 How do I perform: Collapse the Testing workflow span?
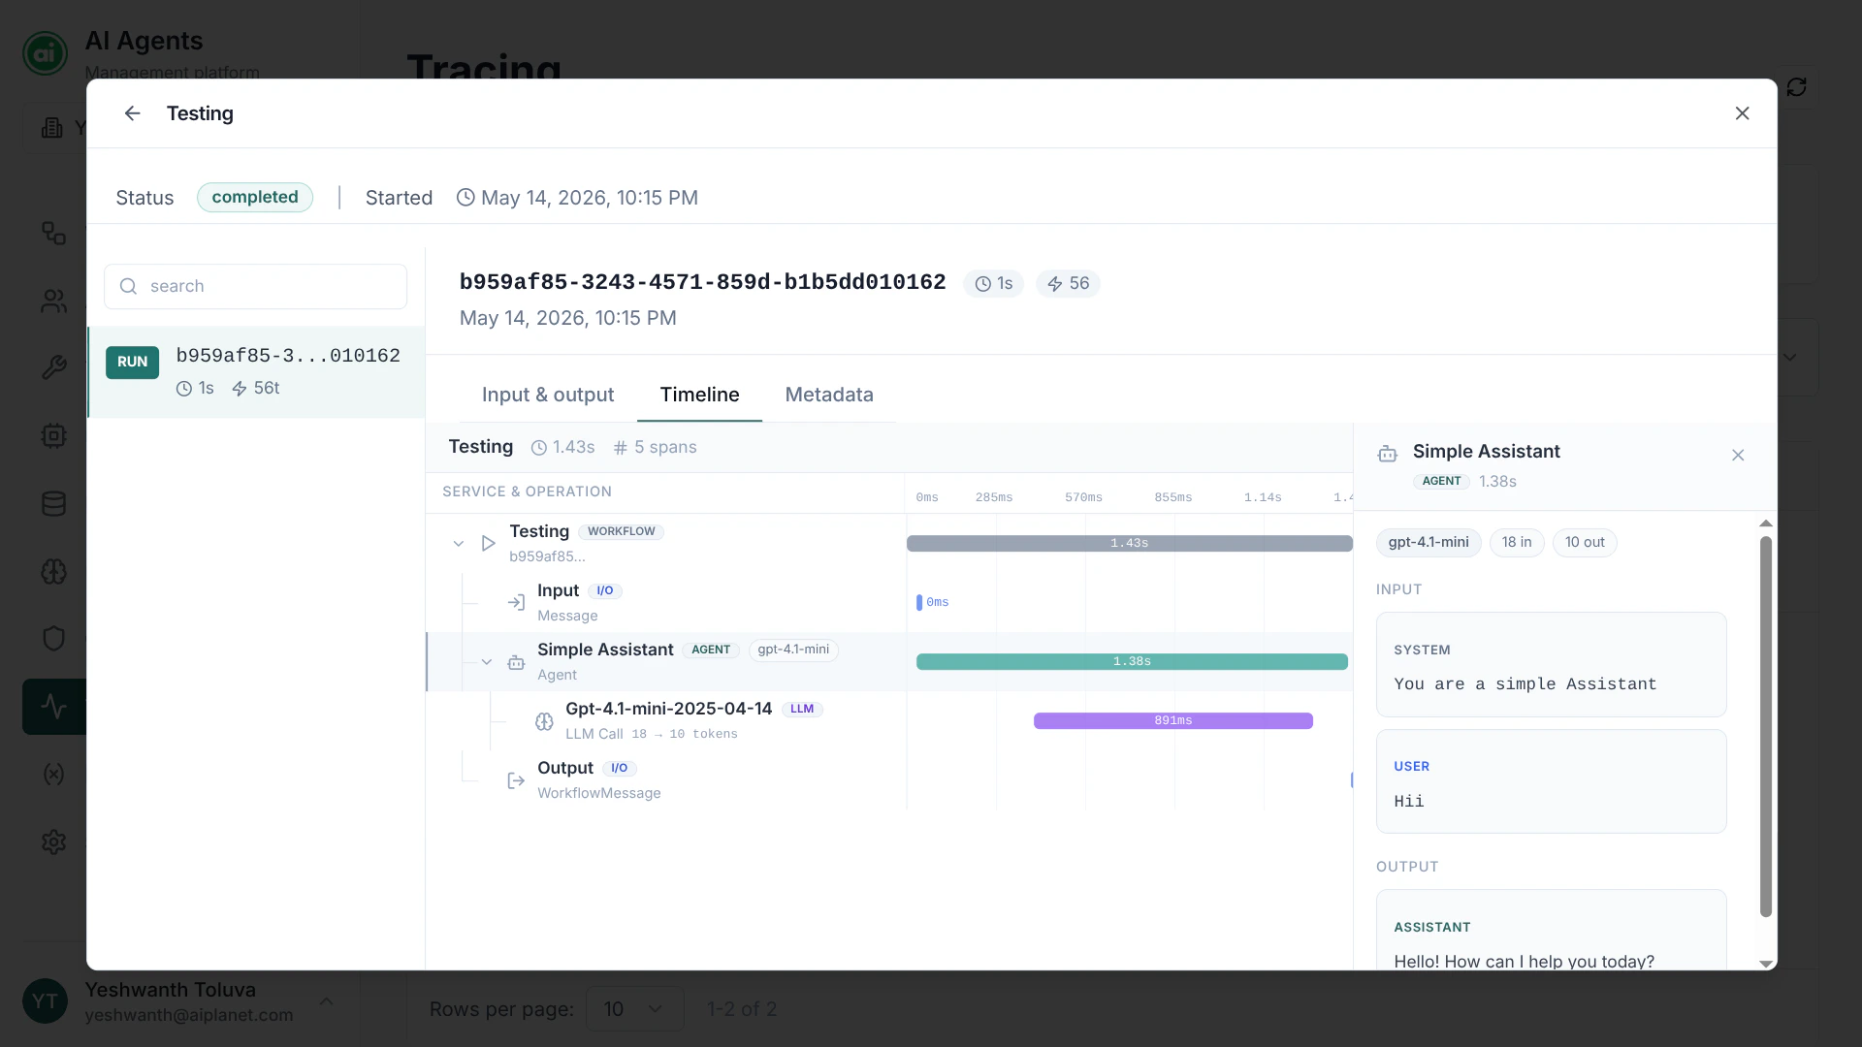click(x=459, y=544)
